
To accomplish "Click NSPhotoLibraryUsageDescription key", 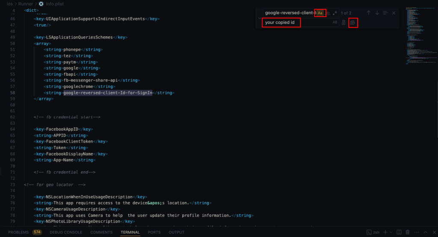I will (x=83, y=221).
